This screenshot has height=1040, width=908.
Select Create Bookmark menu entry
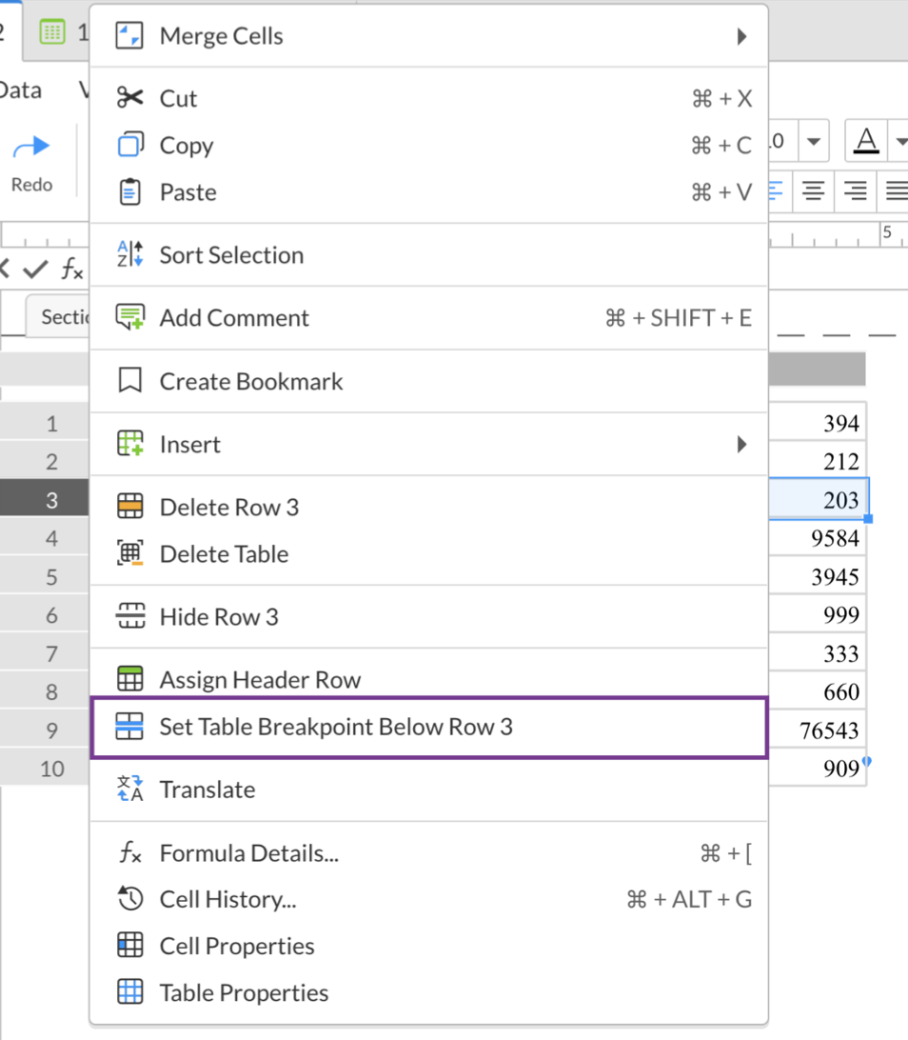click(x=429, y=381)
